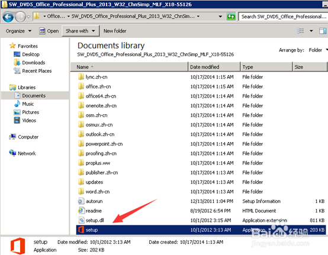Select the lync.zh-cn folder icon
The height and width of the screenshot is (255, 328).
click(x=81, y=77)
